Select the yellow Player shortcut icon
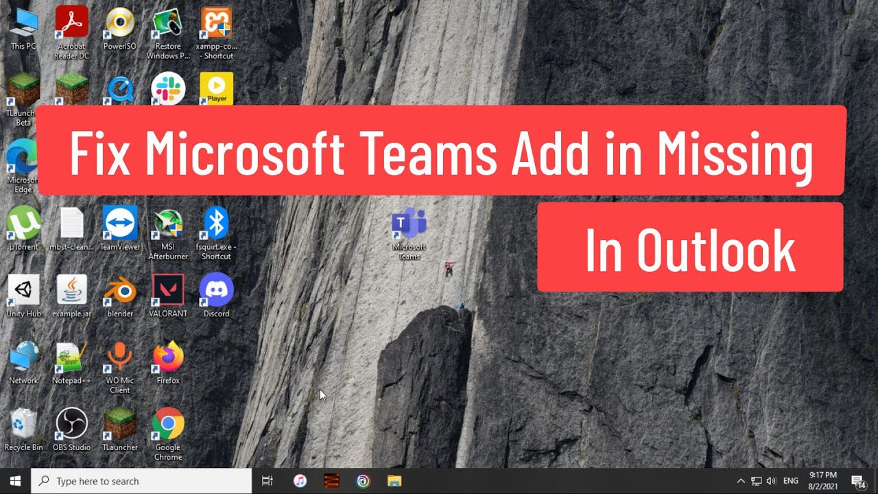The width and height of the screenshot is (878, 494). (216, 89)
